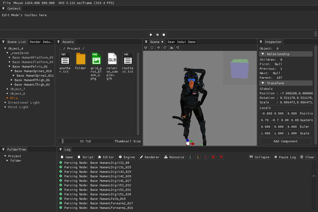The width and height of the screenshot is (318, 212).
Task: Activate the rotate gizmo tool
Action: (165, 47)
